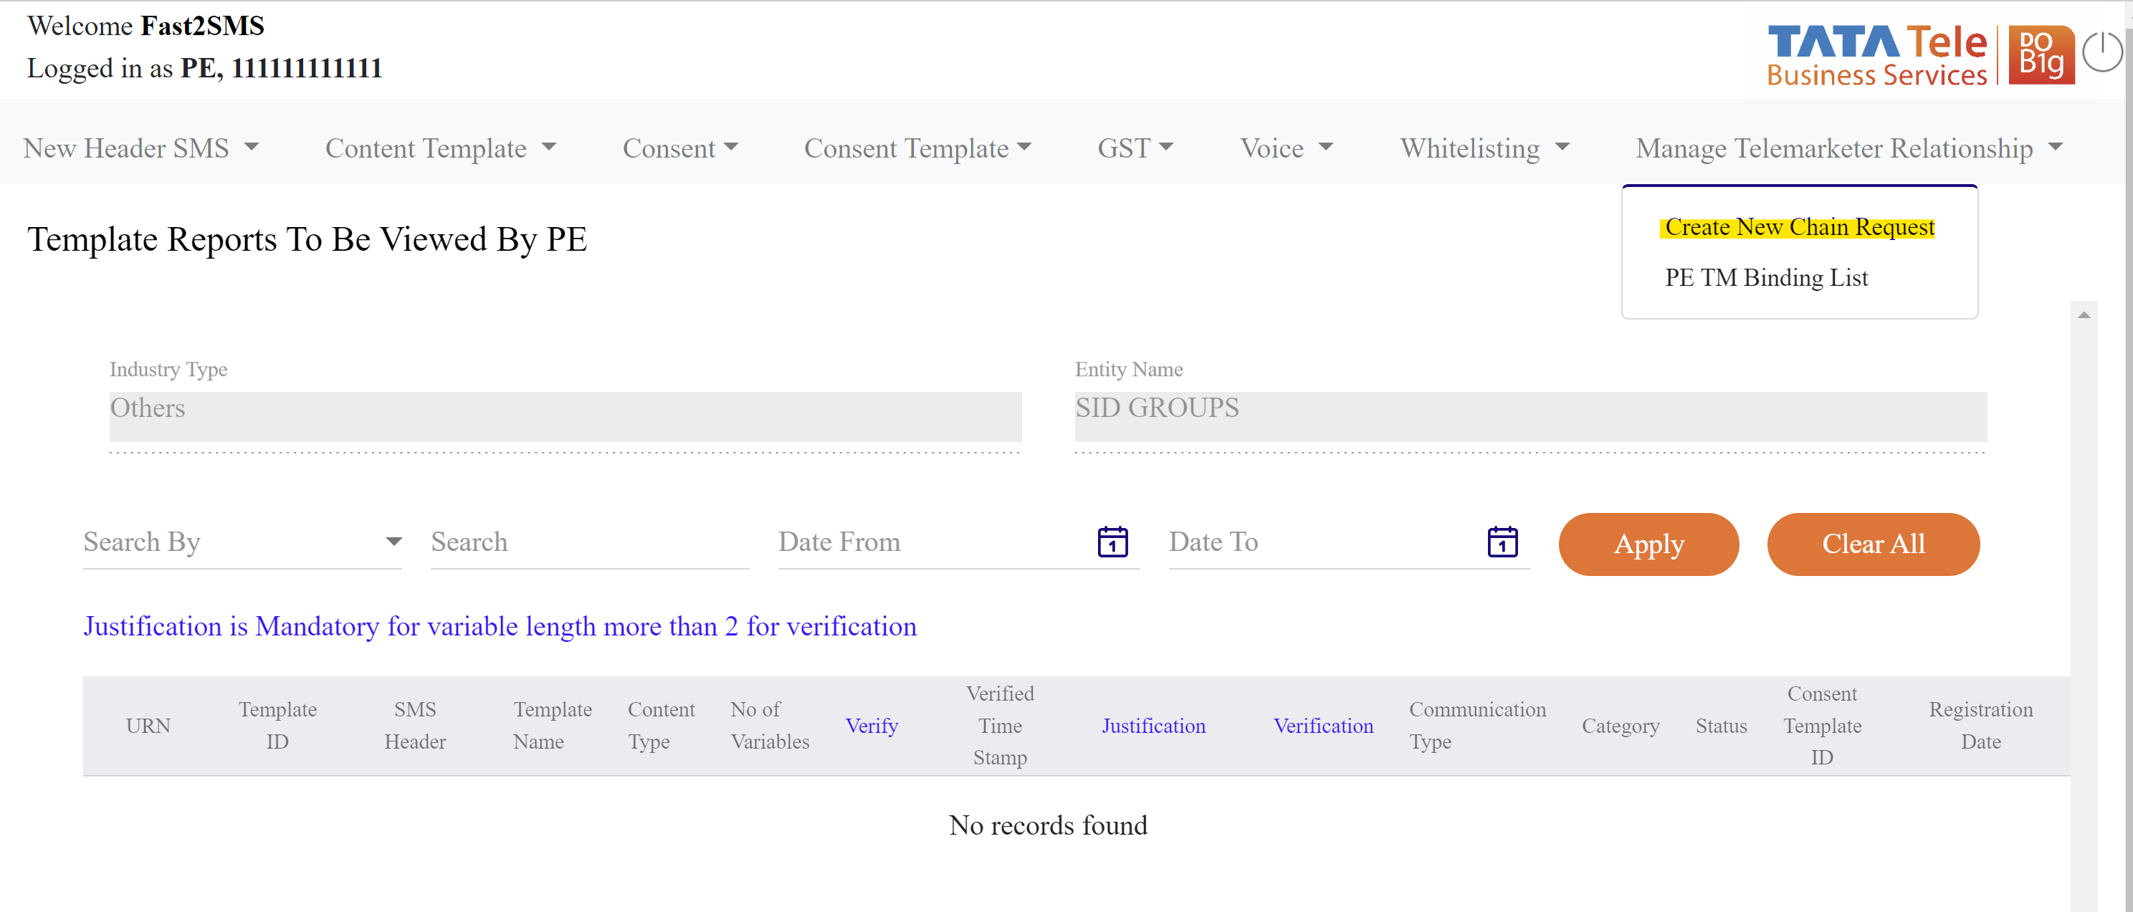Select Create New Chain Request
The image size is (2133, 912).
coord(1798,227)
